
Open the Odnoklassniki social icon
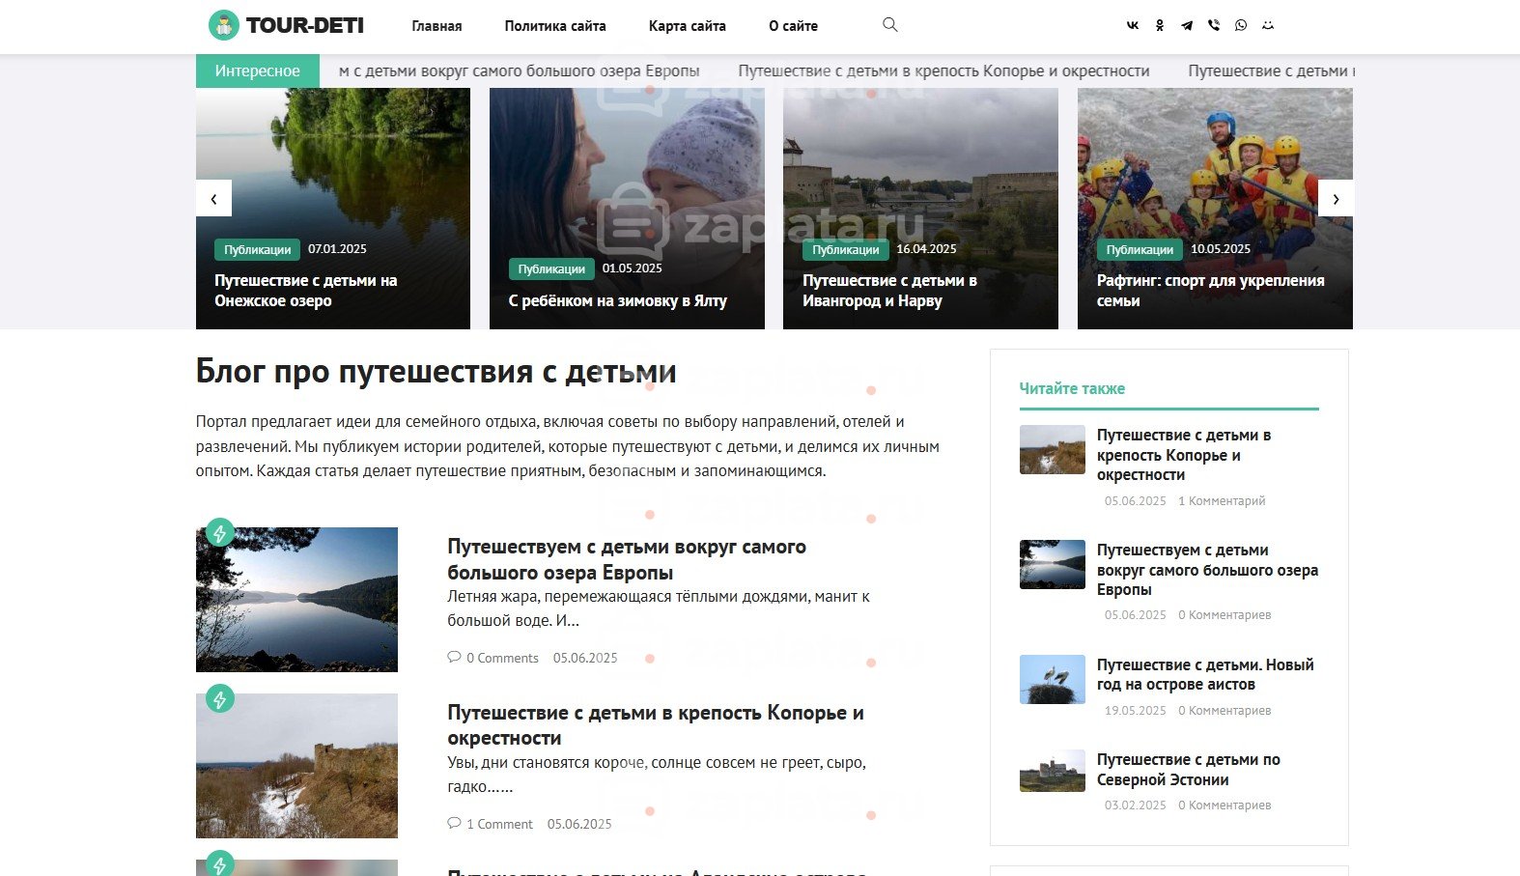click(1160, 26)
